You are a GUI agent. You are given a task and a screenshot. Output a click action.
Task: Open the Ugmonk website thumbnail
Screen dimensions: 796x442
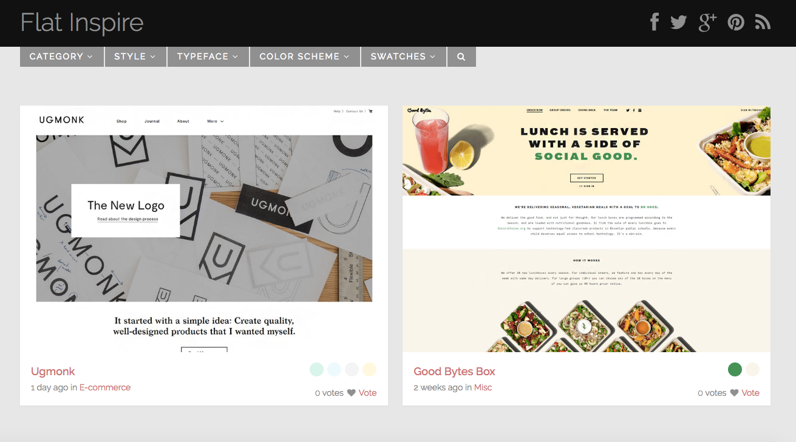(204, 229)
